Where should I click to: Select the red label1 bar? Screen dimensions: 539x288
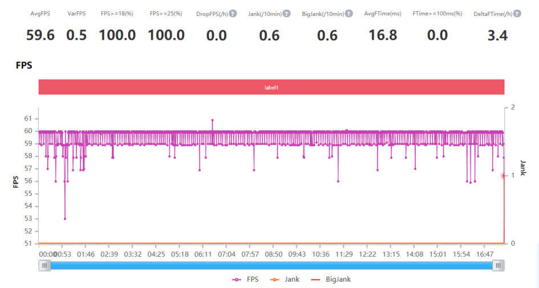tap(271, 87)
